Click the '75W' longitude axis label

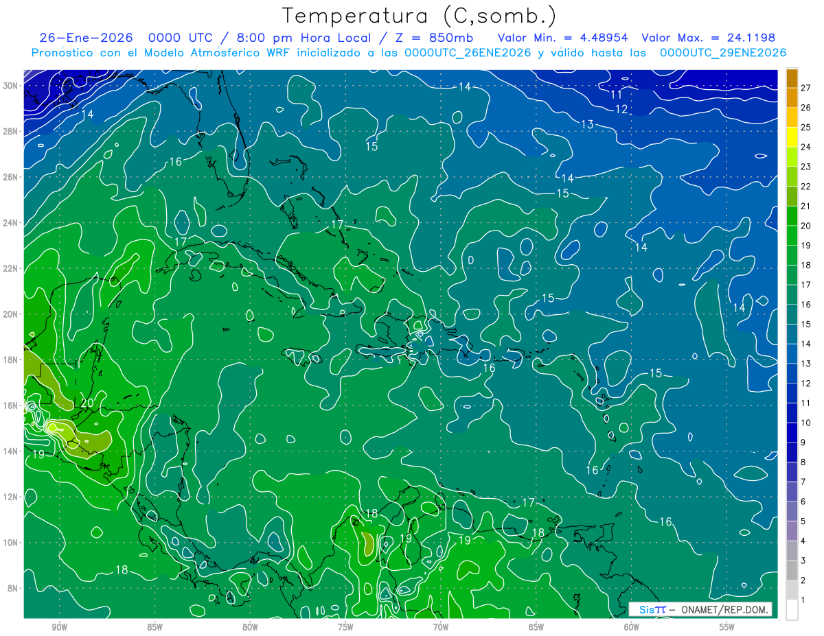click(x=345, y=626)
